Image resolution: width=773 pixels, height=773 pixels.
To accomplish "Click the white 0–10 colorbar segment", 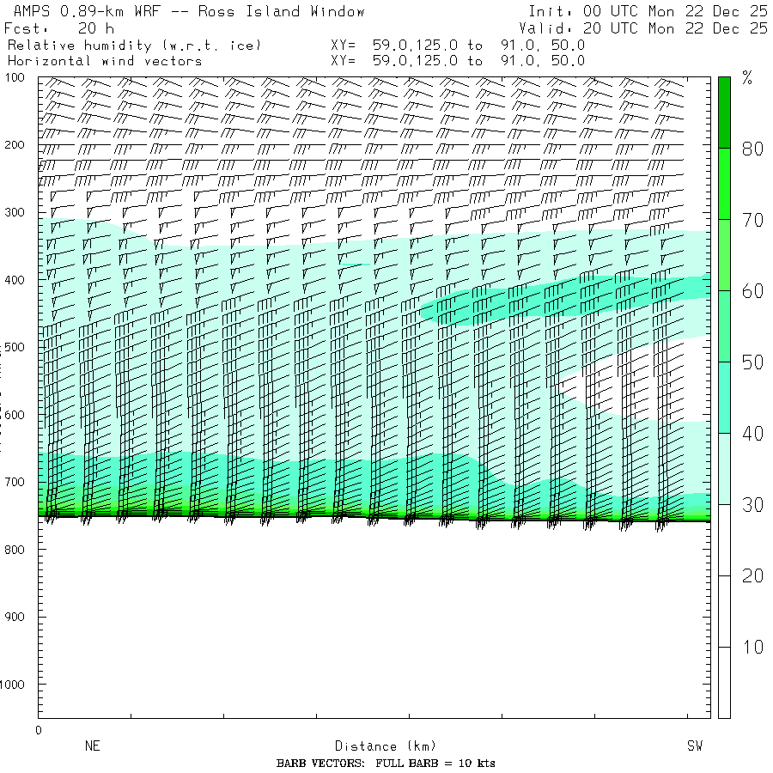I will point(724,682).
